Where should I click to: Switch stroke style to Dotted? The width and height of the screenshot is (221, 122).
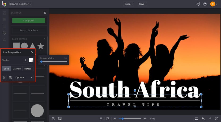click(x=28, y=69)
